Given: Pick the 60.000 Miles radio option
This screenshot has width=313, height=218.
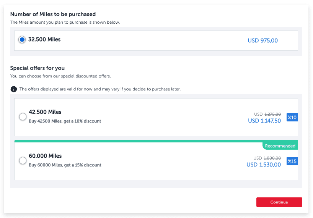Looking at the screenshot, I should coord(23,161).
